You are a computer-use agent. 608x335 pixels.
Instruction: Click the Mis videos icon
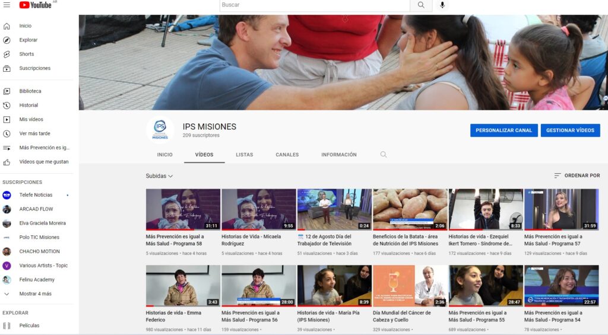point(7,120)
